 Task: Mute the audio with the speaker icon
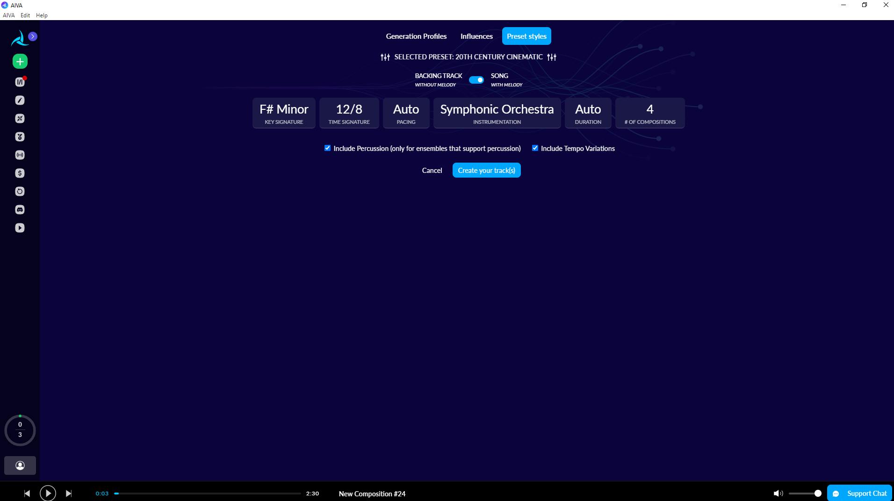coord(778,494)
